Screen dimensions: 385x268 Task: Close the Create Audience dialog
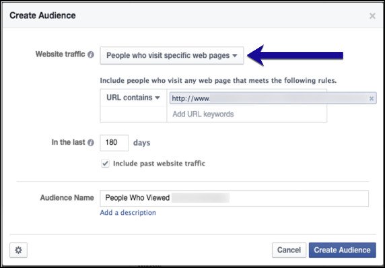[372, 16]
